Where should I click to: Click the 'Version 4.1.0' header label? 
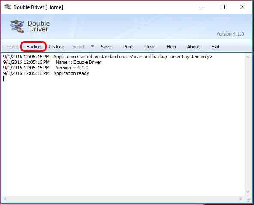pyautogui.click(x=230, y=34)
